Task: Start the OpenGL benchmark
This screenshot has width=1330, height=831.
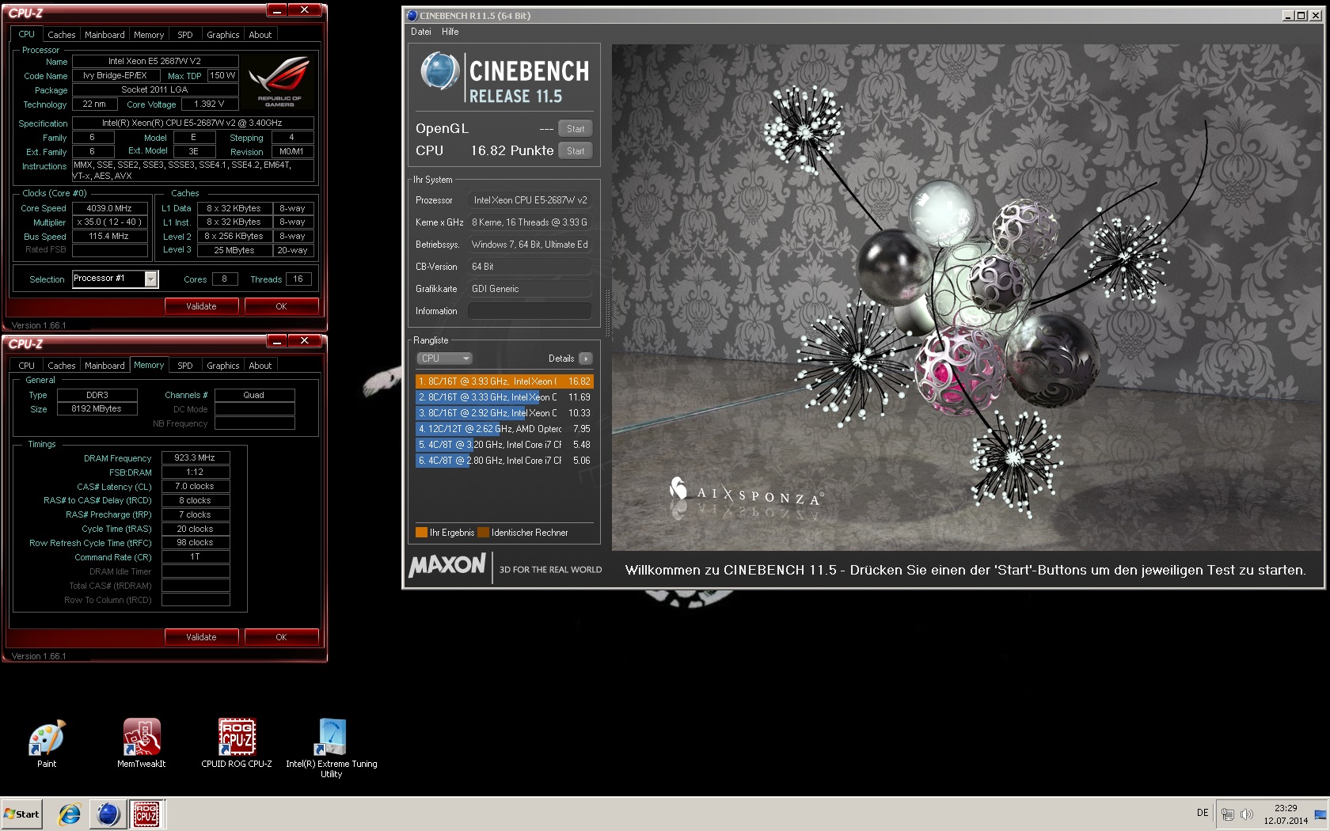Action: (x=576, y=129)
